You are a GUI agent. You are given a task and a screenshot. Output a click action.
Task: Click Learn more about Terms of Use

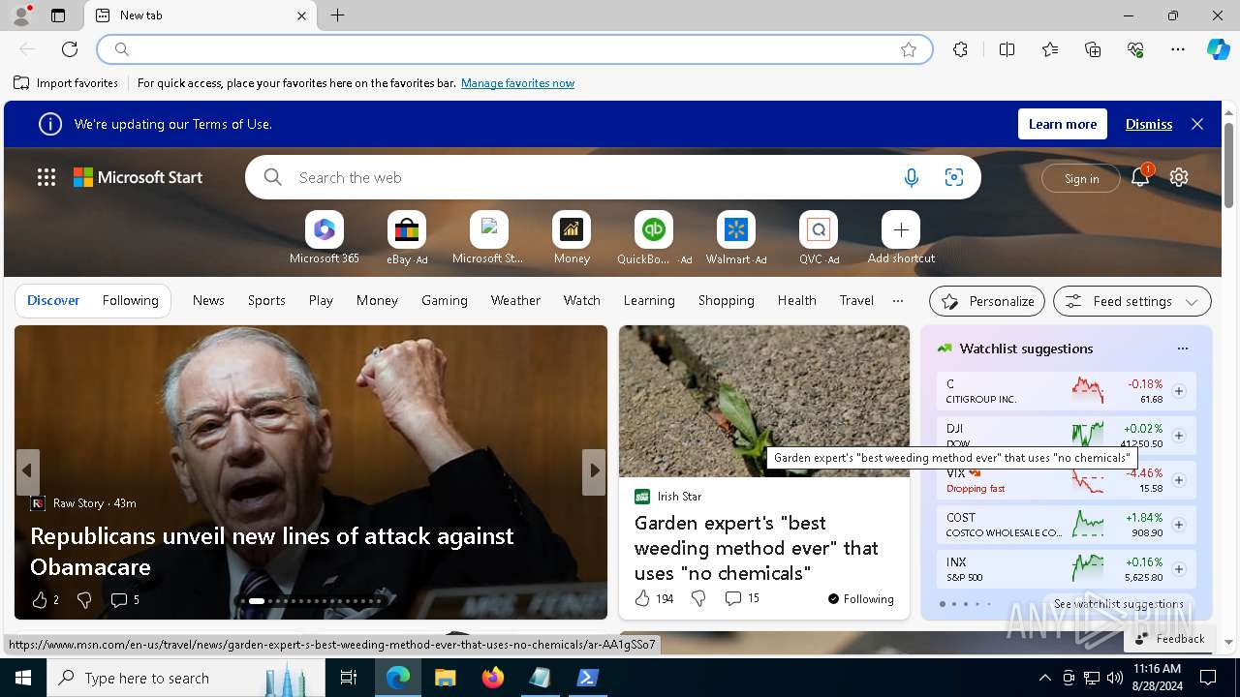1063,124
